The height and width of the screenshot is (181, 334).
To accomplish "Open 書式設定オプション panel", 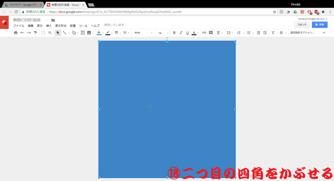I will tap(302, 33).
